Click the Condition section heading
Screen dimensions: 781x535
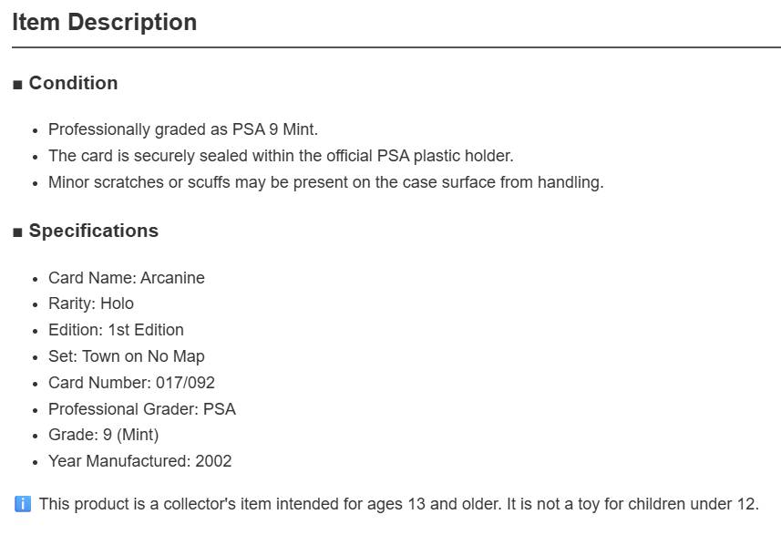pyautogui.click(x=73, y=83)
